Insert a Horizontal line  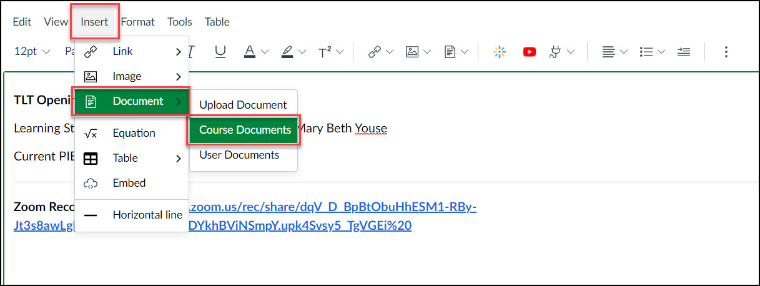pos(132,215)
